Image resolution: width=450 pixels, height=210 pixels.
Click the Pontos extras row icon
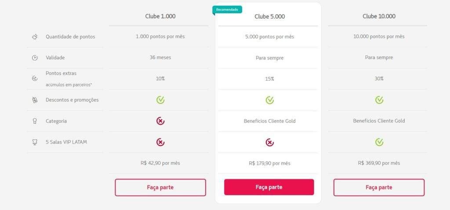pyautogui.click(x=35, y=78)
